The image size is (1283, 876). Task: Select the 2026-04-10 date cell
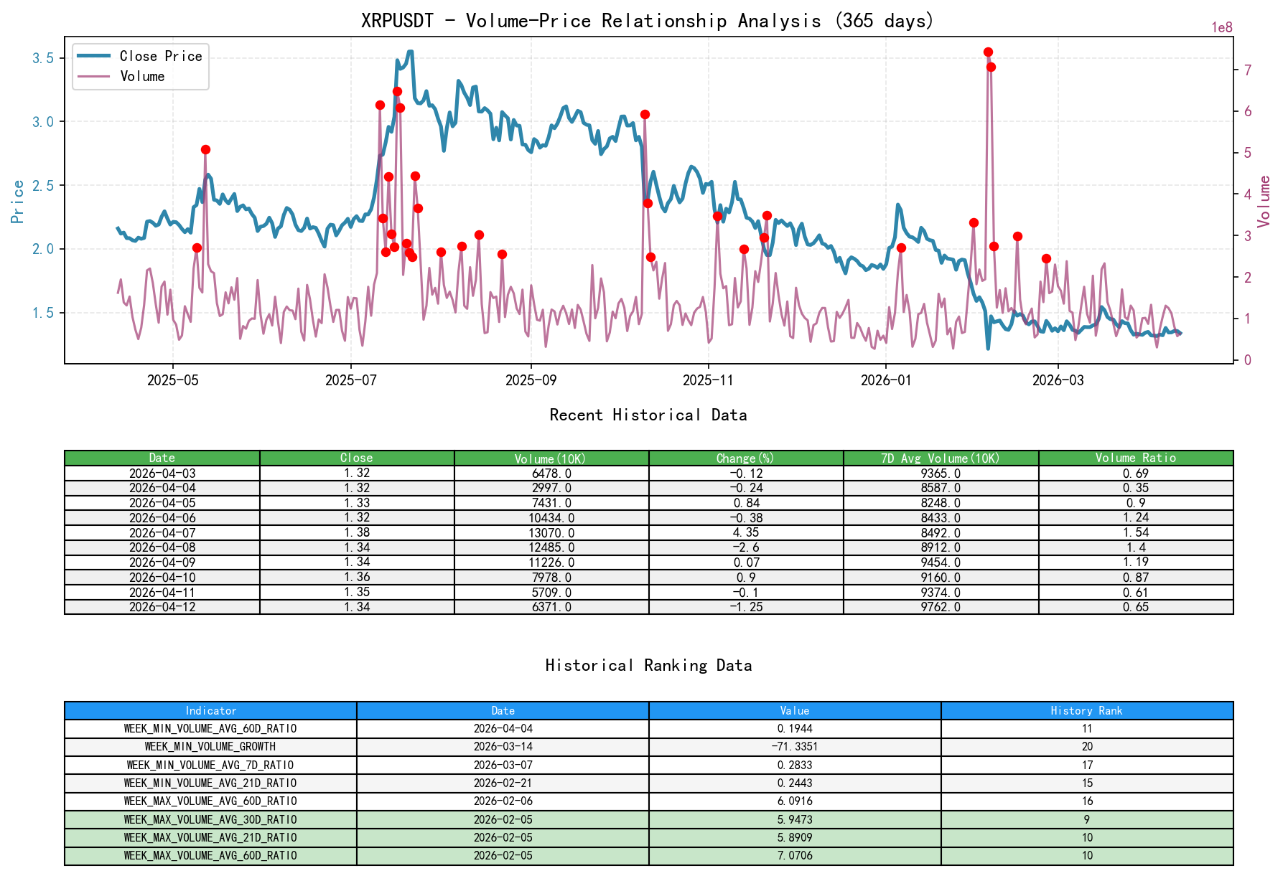pyautogui.click(x=162, y=578)
